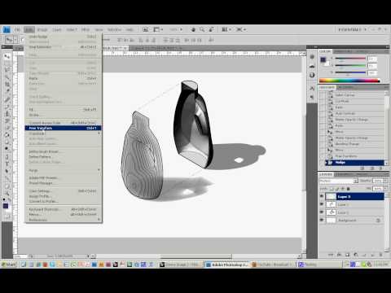Toggle eye icon of layer above Background
391x293 pixels.
click(x=322, y=212)
